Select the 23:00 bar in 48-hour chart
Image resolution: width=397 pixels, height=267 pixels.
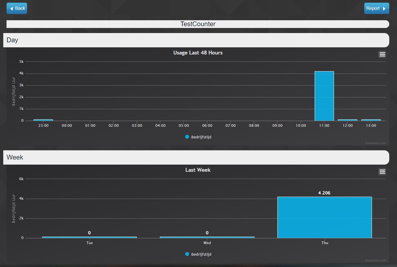click(x=43, y=120)
